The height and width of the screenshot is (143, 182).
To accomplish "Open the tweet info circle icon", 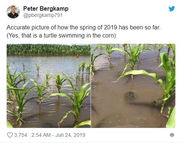I will [172, 135].
